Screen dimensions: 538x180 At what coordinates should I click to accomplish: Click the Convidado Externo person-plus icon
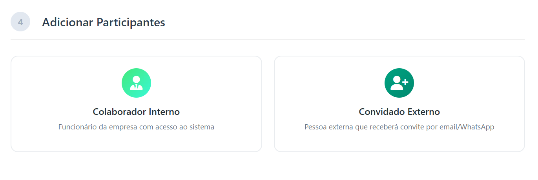coord(399,83)
